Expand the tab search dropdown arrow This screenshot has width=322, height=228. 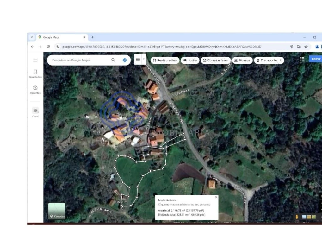click(x=32, y=37)
